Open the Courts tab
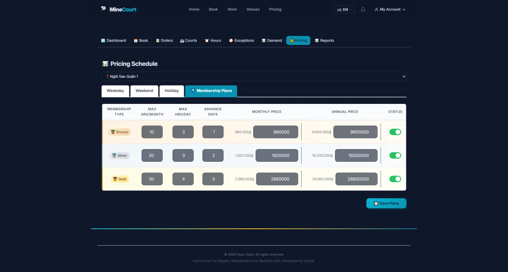Image resolution: width=508 pixels, height=272 pixels. [x=189, y=40]
